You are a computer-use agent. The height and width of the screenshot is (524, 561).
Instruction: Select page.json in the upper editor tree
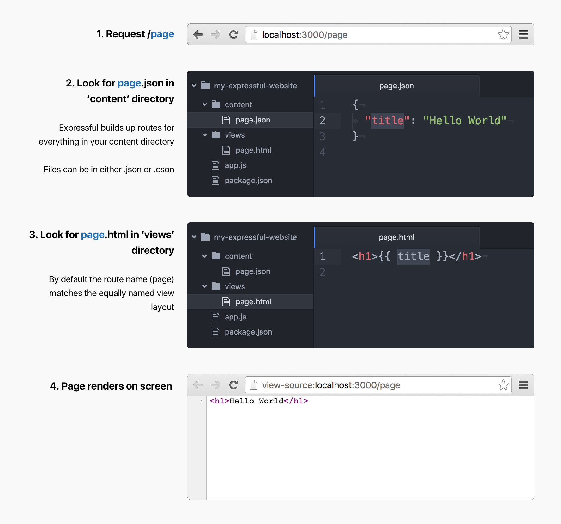click(250, 120)
